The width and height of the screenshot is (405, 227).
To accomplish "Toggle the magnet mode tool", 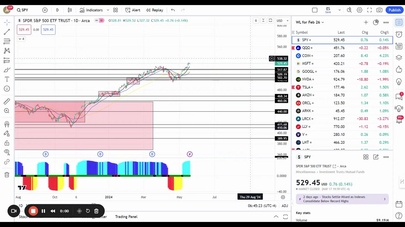I will (7, 124).
